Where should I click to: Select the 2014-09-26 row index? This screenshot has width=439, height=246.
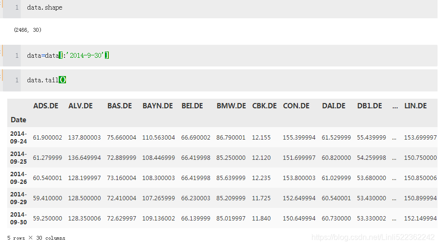[18, 178]
